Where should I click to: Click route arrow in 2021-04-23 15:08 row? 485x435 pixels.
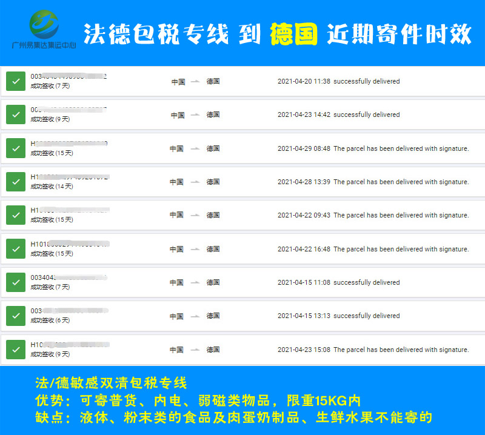[195, 350]
